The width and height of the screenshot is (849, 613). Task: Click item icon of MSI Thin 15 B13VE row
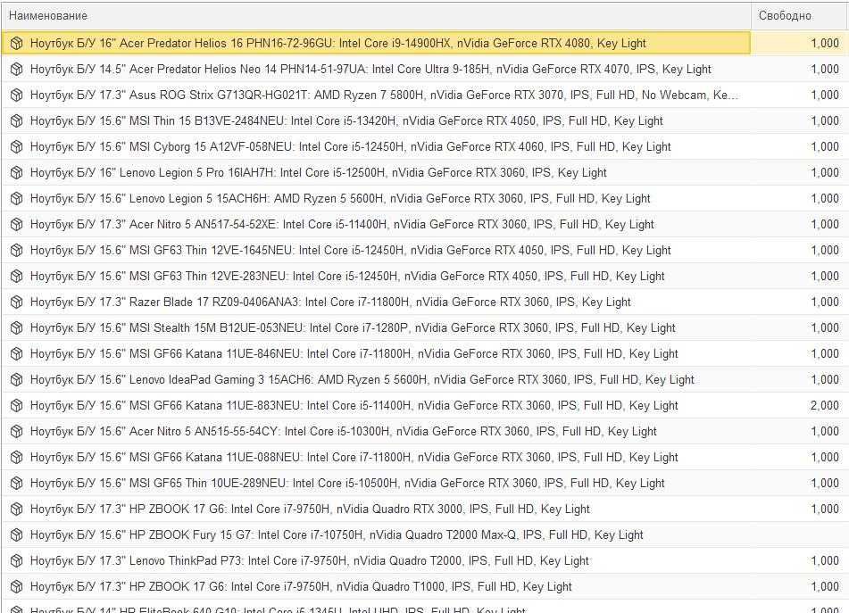17,121
